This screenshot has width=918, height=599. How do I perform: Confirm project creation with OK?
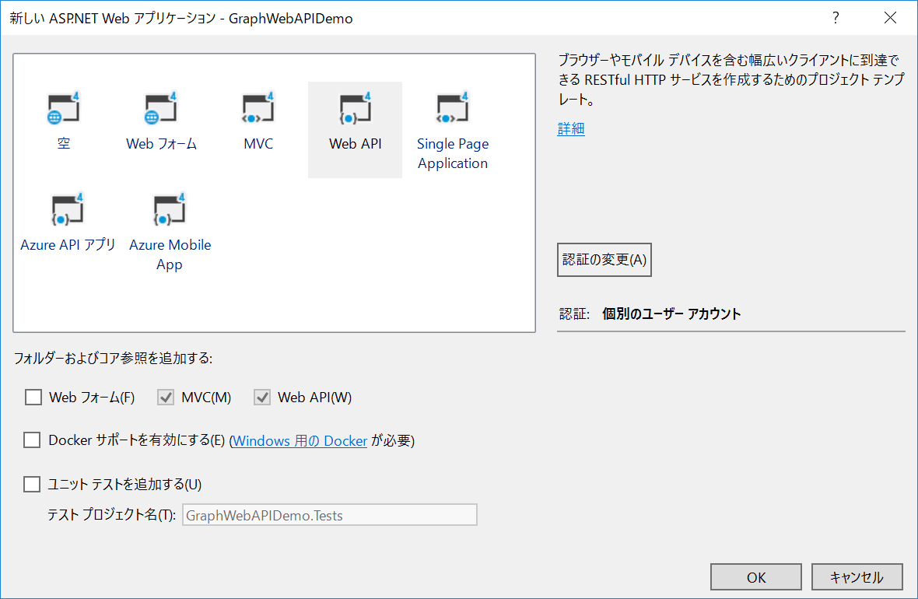point(755,576)
